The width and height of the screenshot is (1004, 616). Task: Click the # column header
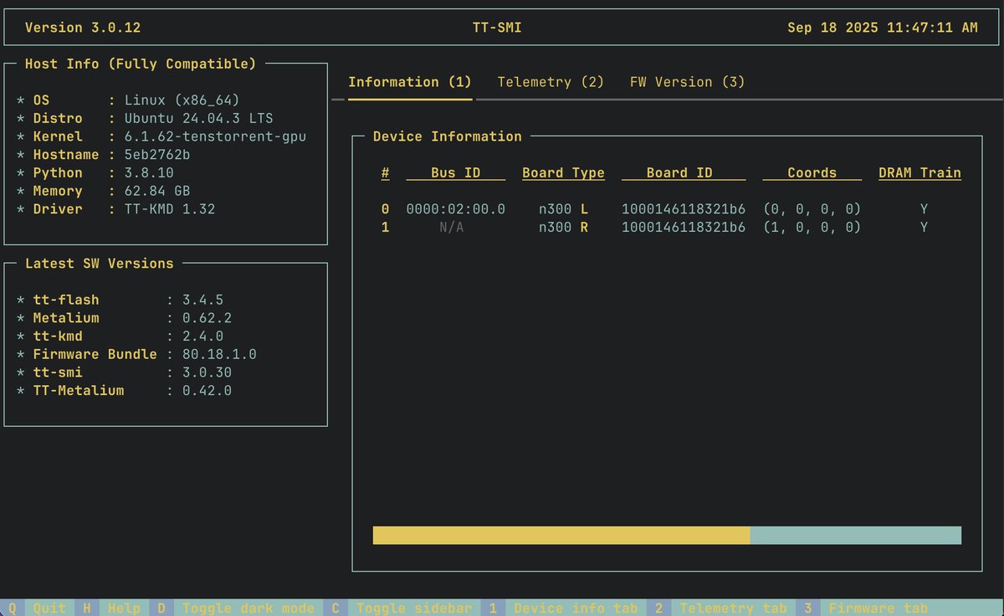click(385, 172)
